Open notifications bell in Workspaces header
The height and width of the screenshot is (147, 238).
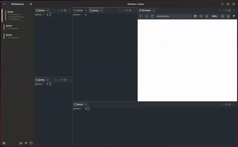[x=31, y=4]
